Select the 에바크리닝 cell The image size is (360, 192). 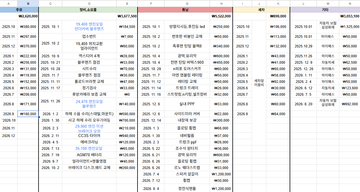coord(89,142)
